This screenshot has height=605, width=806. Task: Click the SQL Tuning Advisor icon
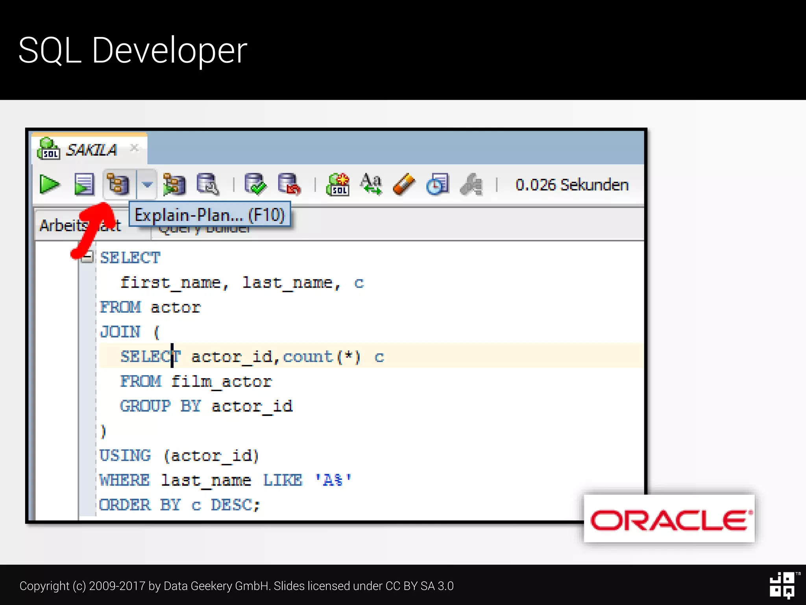click(208, 184)
